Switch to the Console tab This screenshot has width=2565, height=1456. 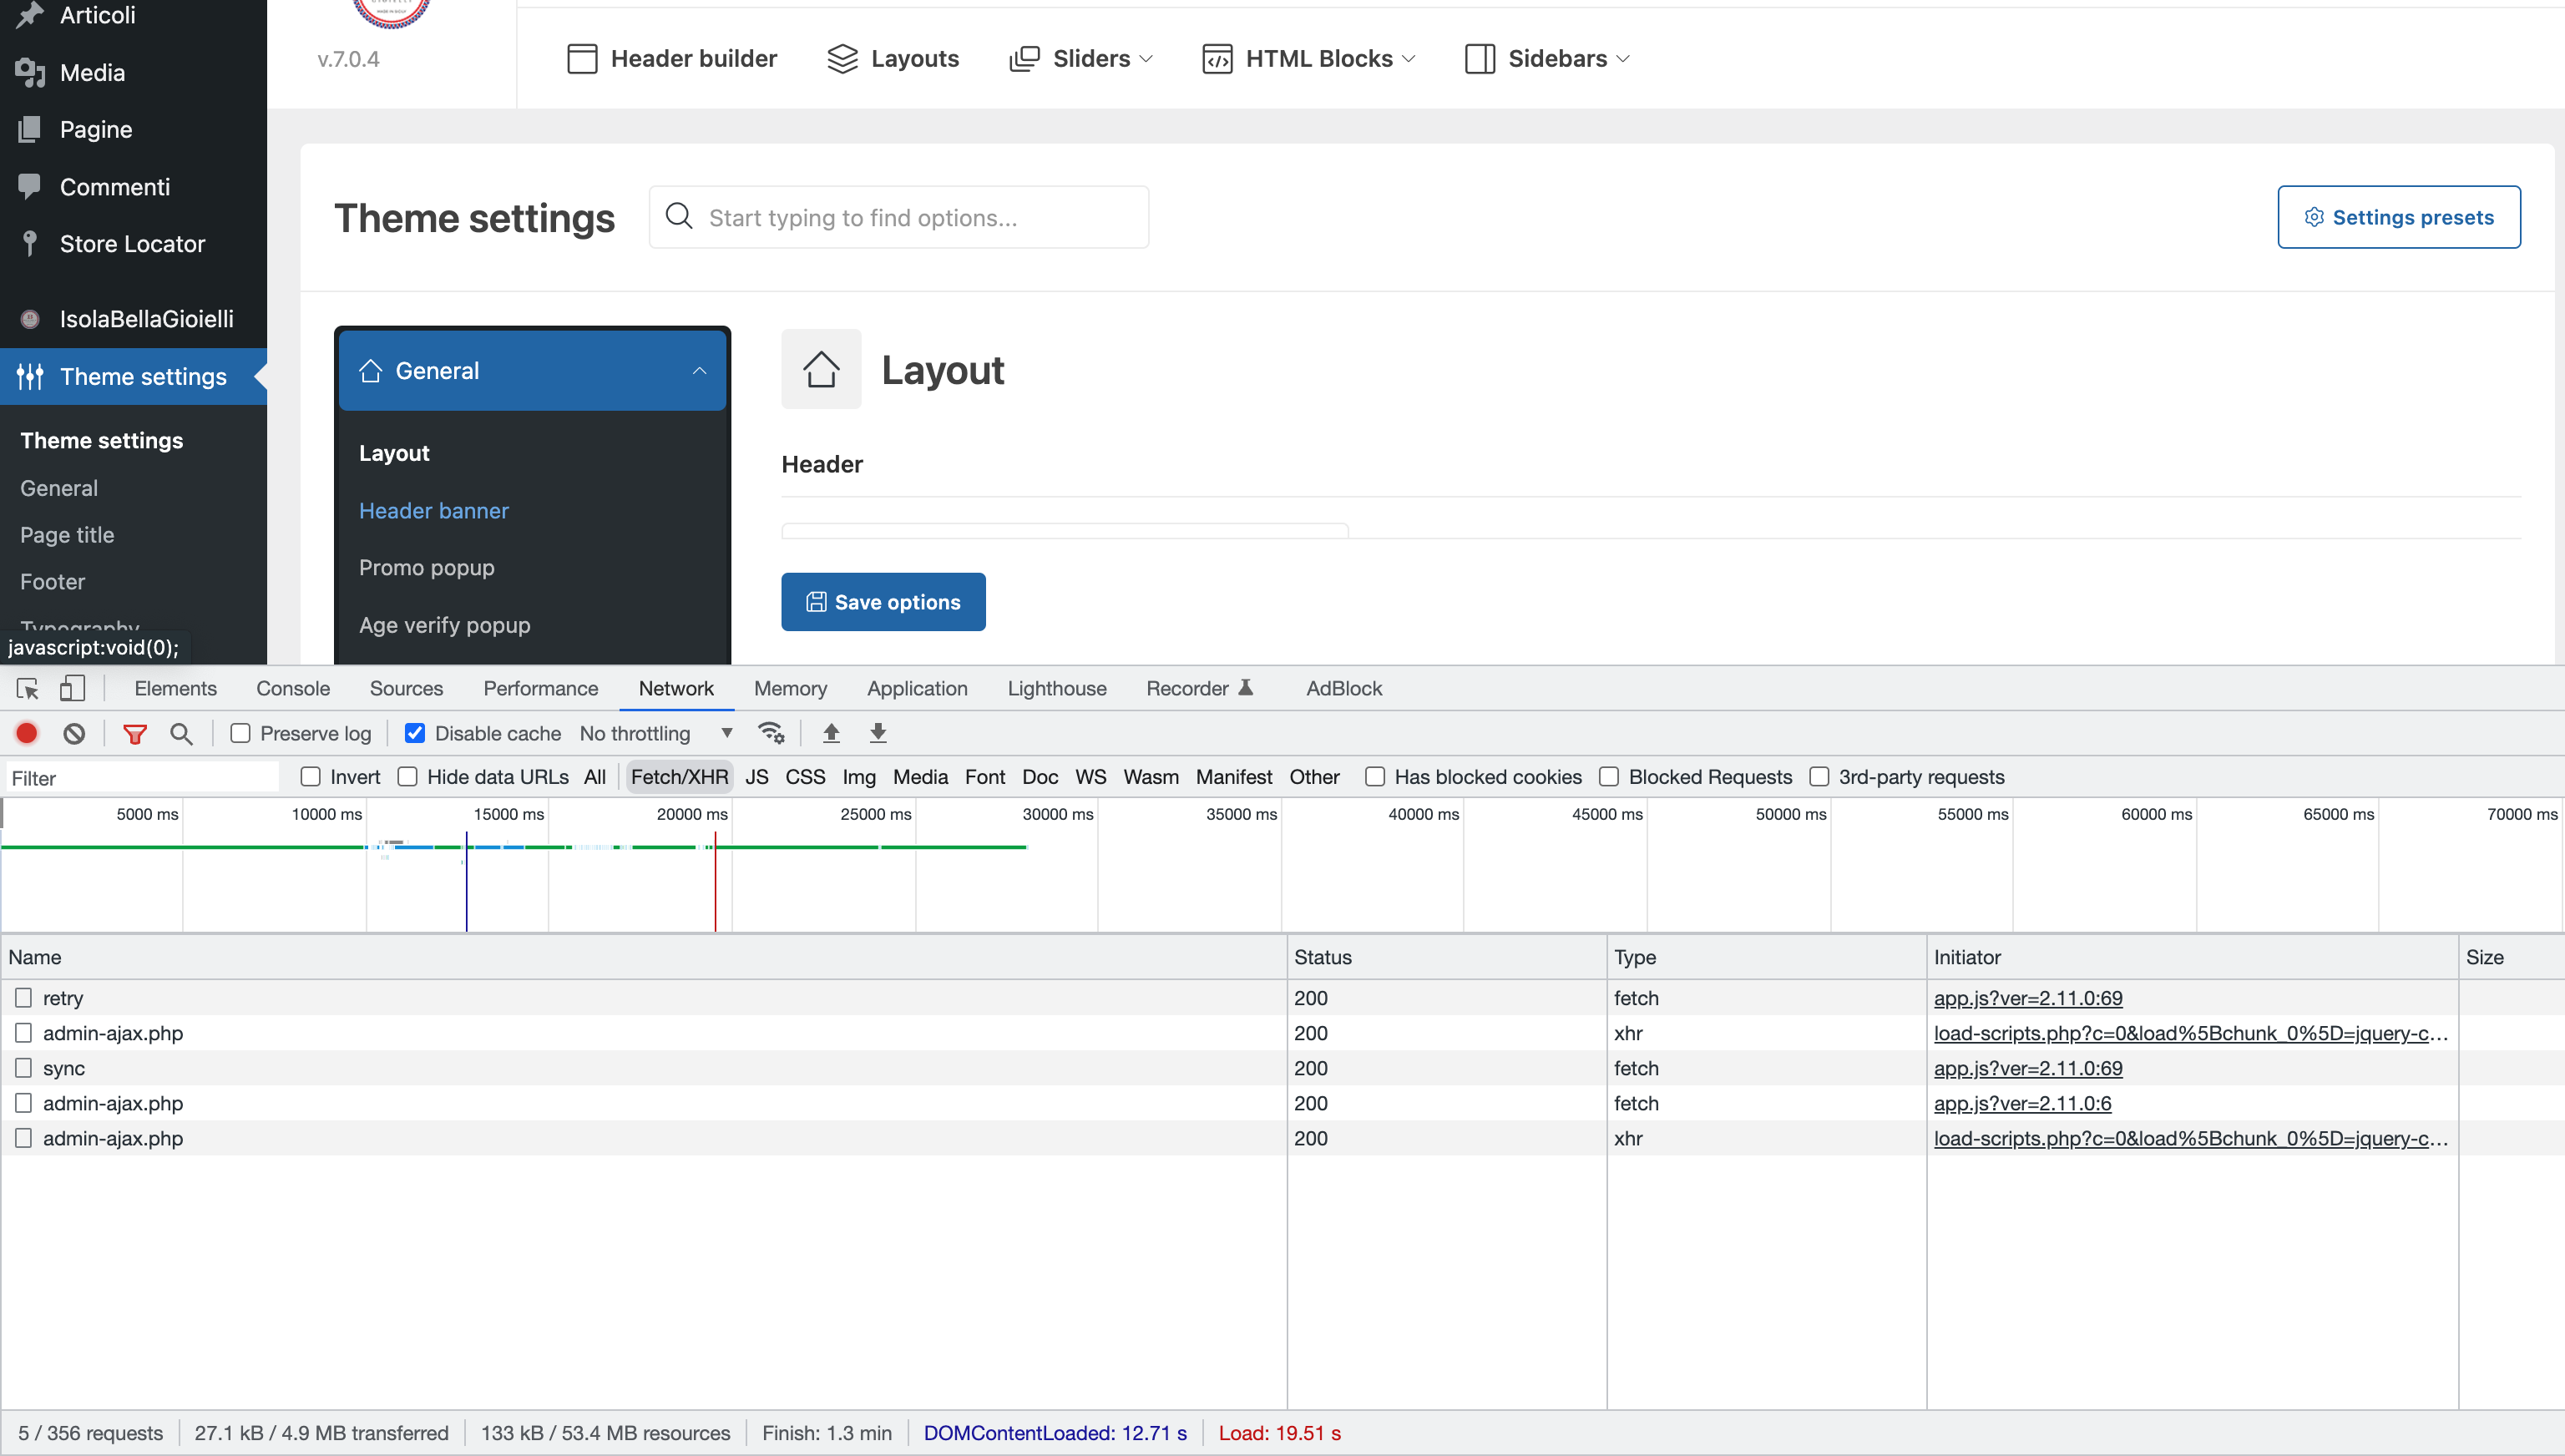pyautogui.click(x=293, y=689)
